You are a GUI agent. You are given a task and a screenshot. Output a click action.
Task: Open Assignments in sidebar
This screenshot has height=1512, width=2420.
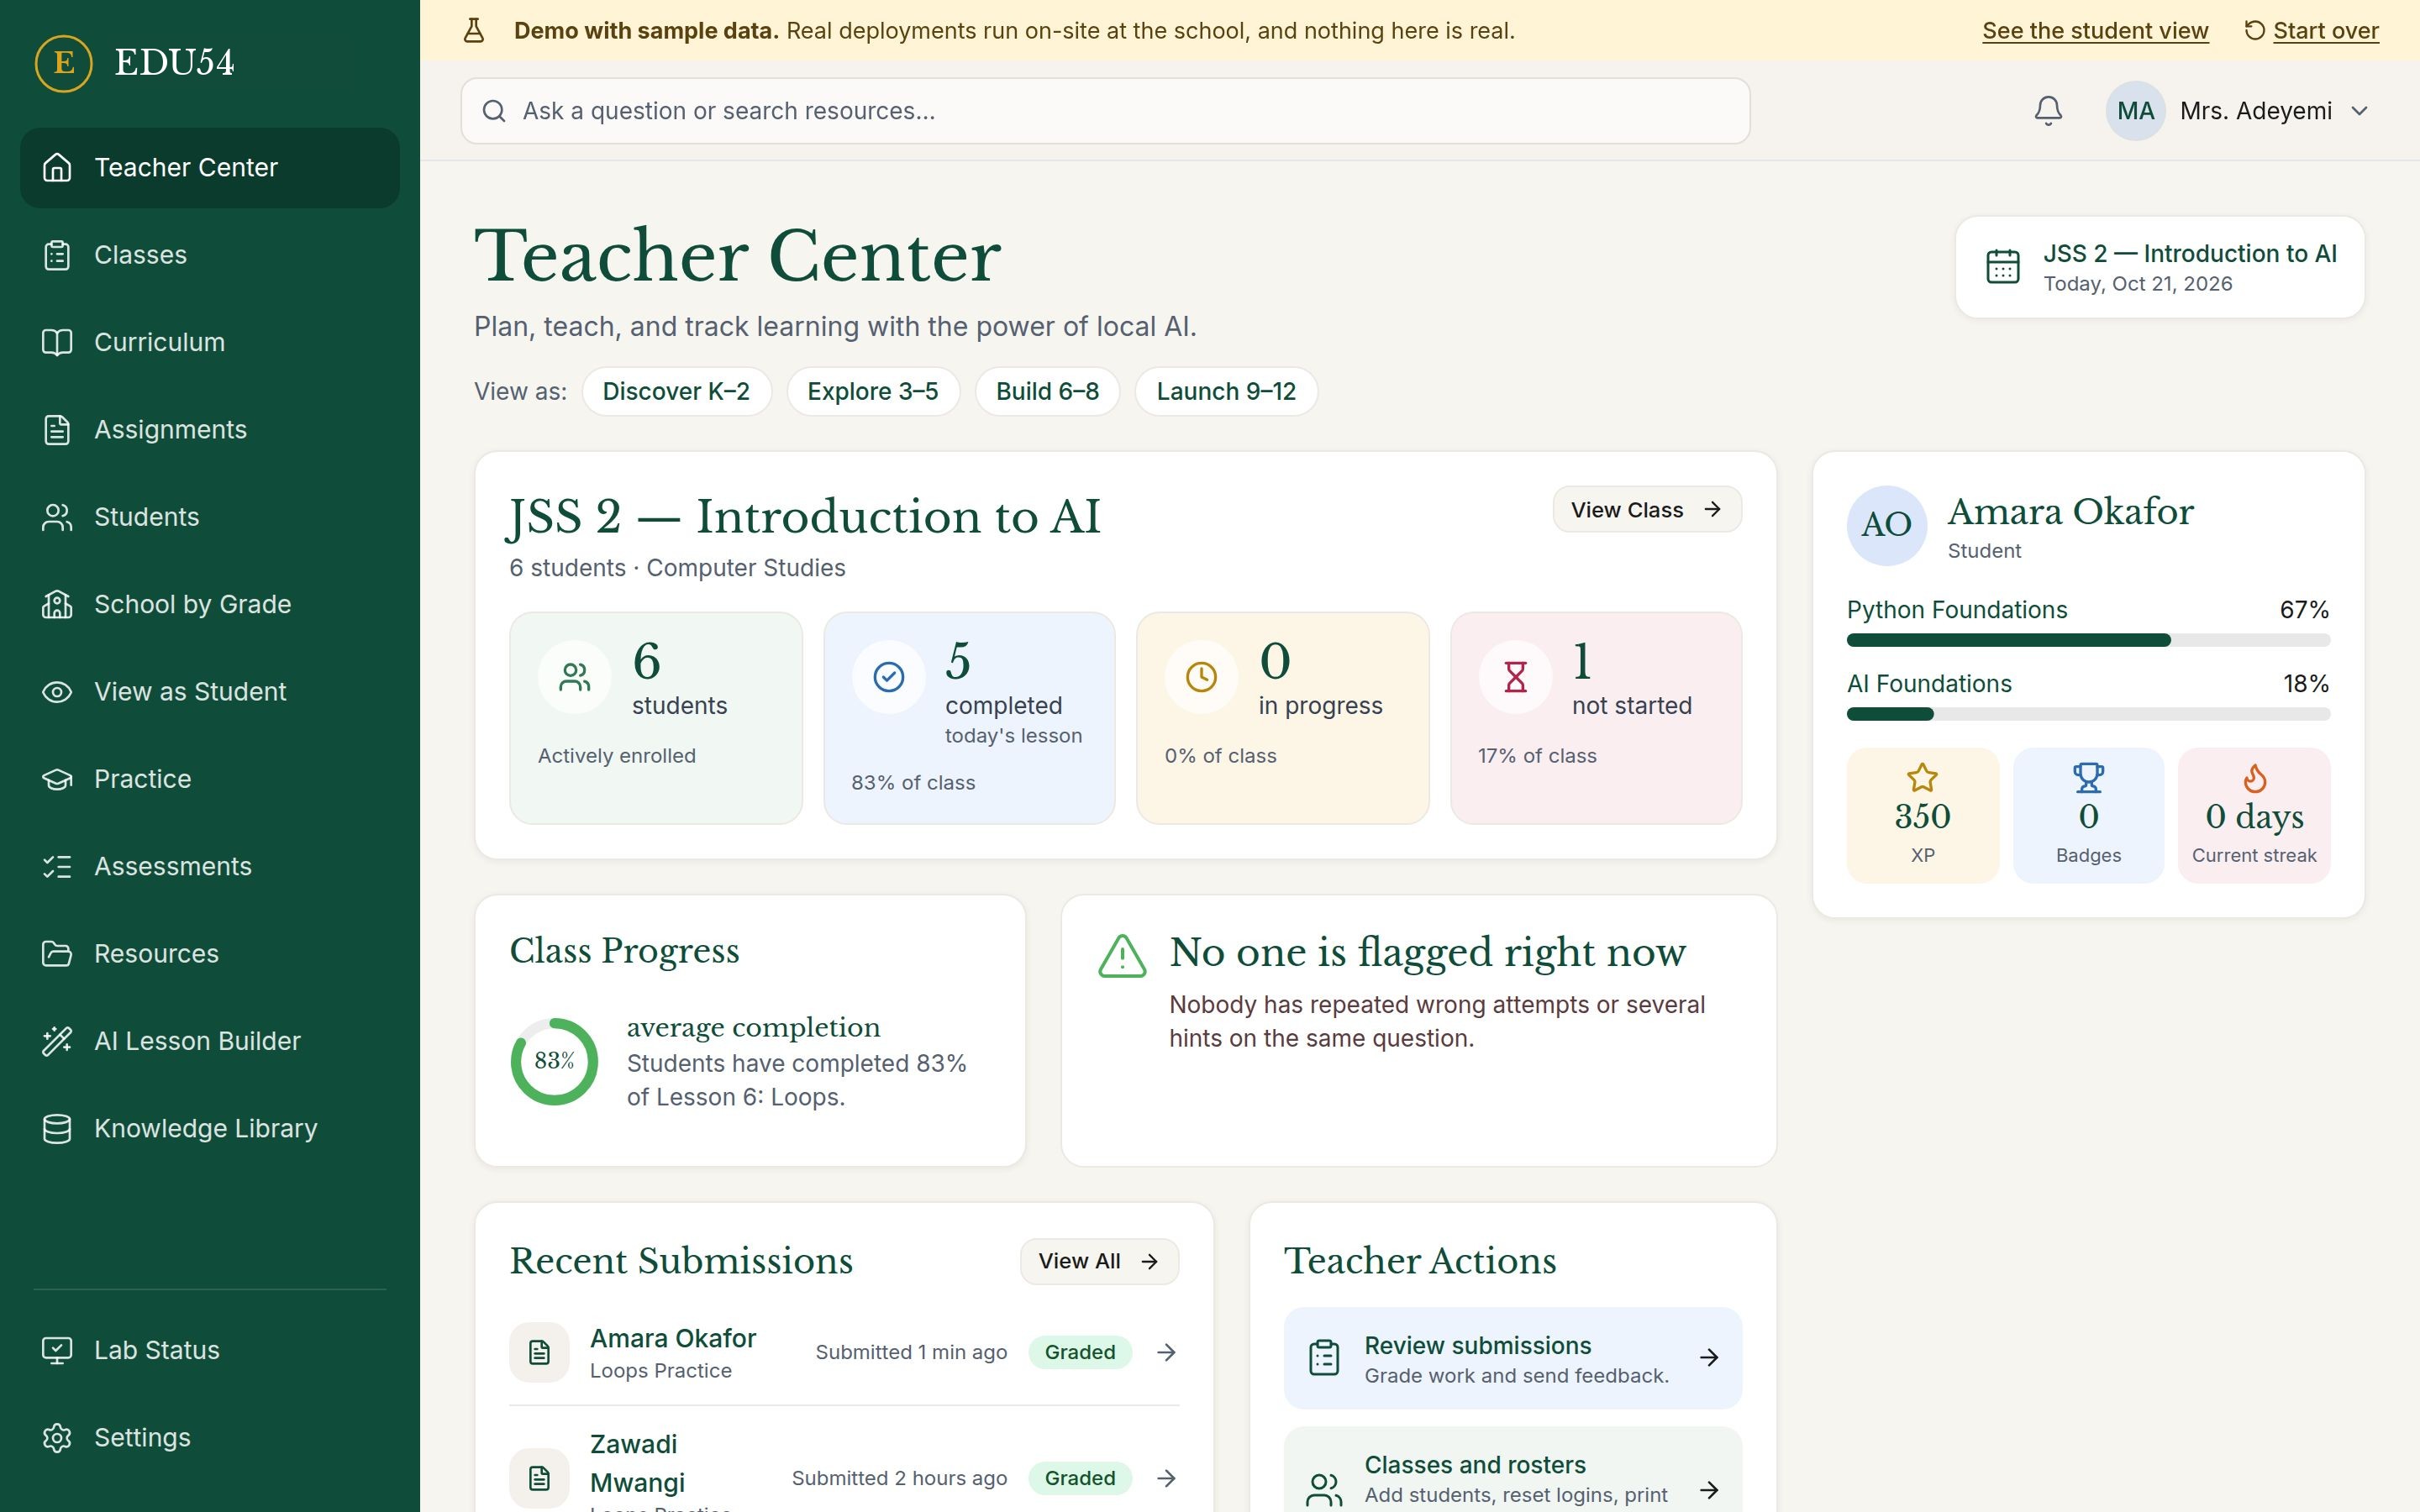(210, 430)
